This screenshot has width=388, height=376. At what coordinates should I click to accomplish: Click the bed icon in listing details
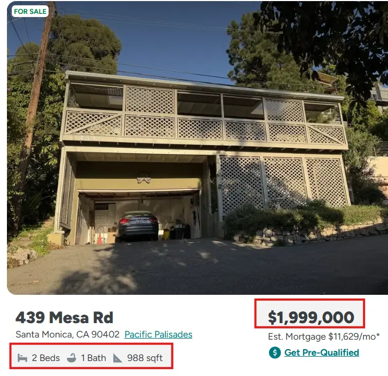click(22, 358)
